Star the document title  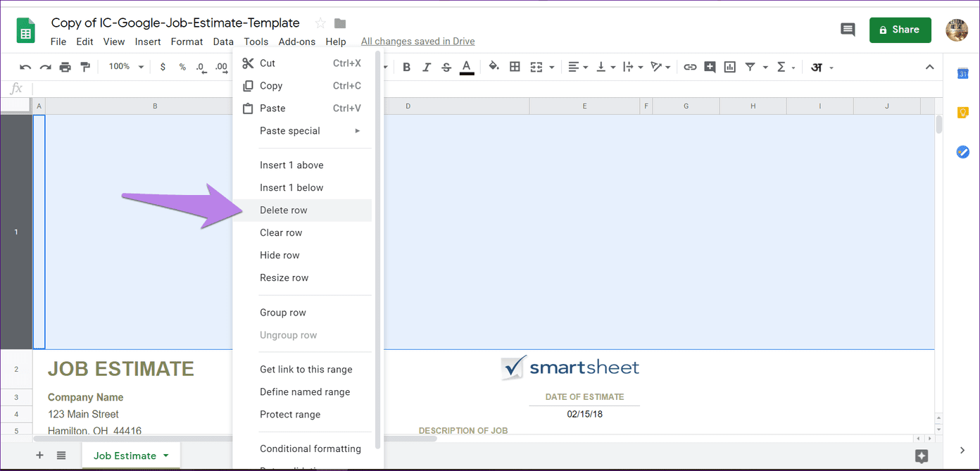(320, 23)
